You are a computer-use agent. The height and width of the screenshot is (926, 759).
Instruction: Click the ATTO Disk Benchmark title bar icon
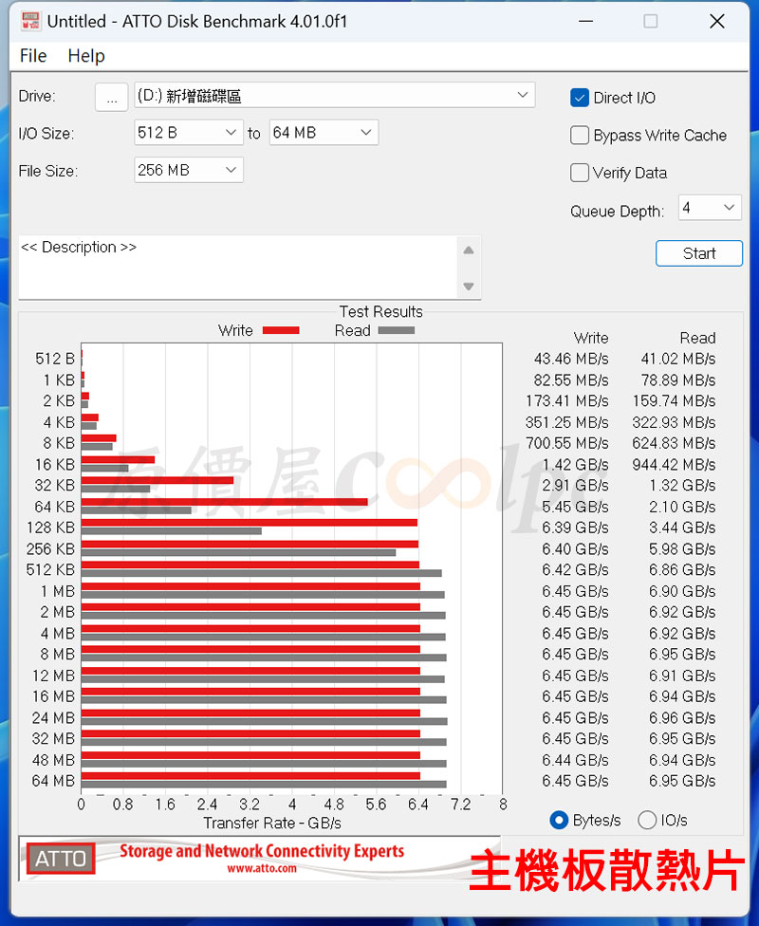30,21
